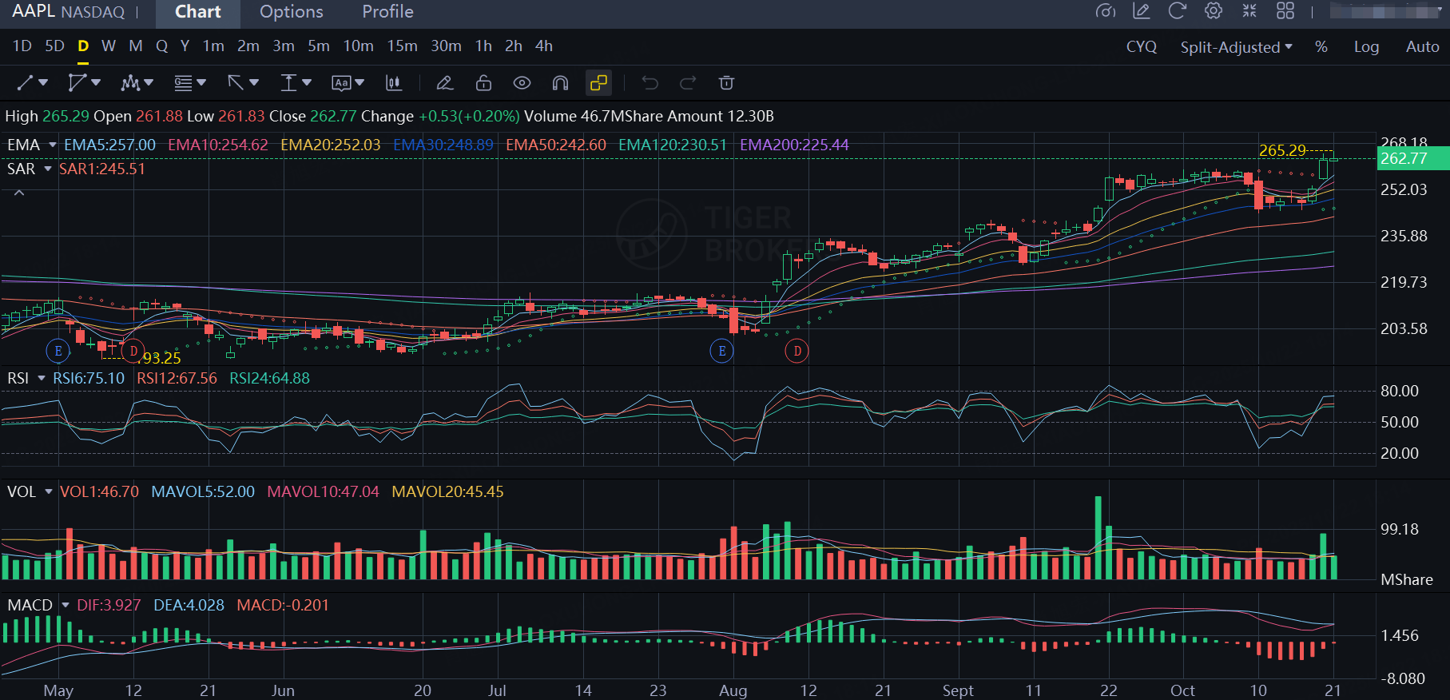Open the multi-chart grid layout icon

coord(1285,11)
